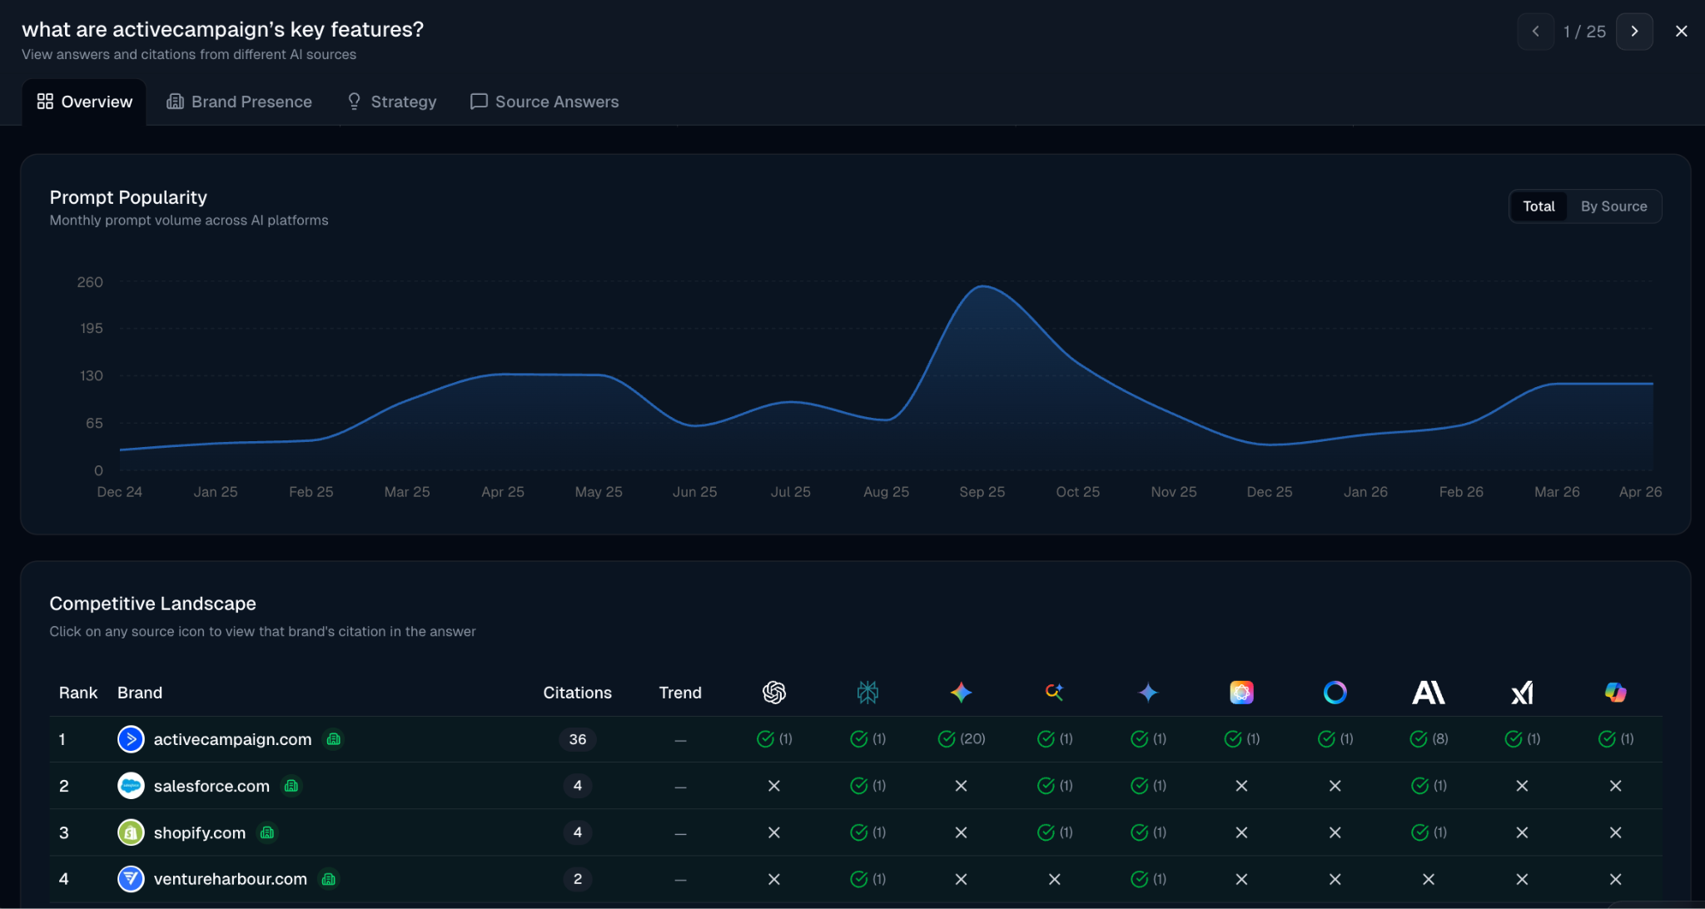Click the ventureharbour.com brand logo
Viewport: 1705px width, 909px height.
tap(131, 879)
